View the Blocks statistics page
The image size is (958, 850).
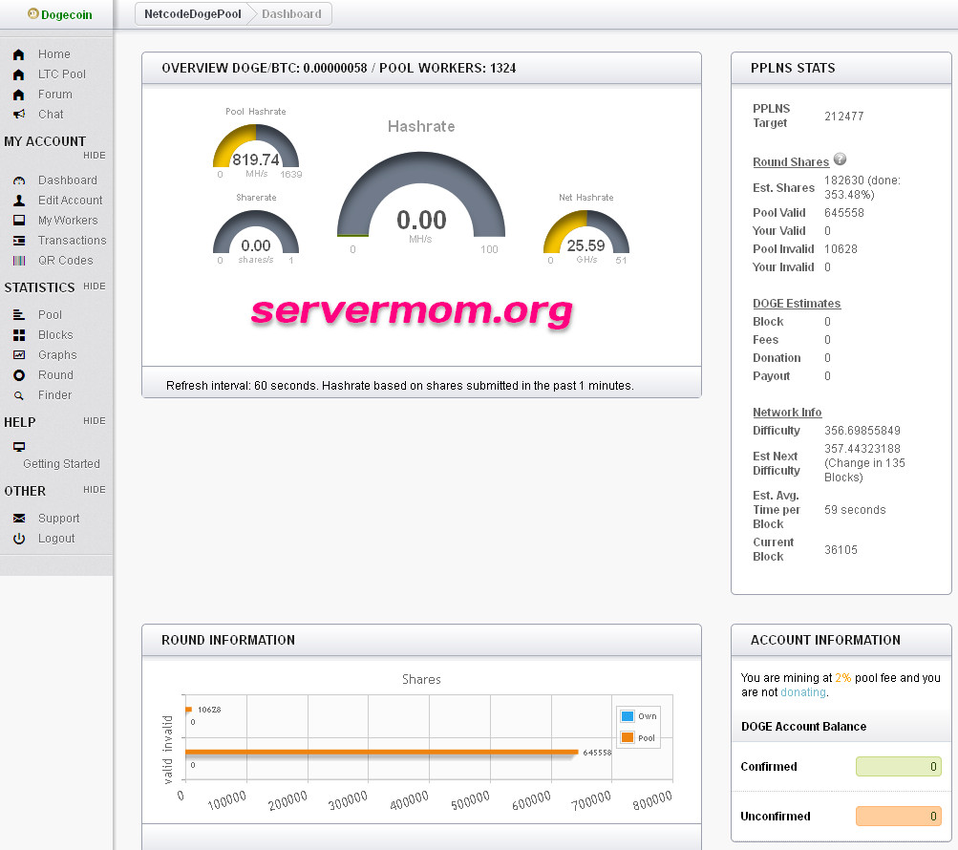coord(55,335)
